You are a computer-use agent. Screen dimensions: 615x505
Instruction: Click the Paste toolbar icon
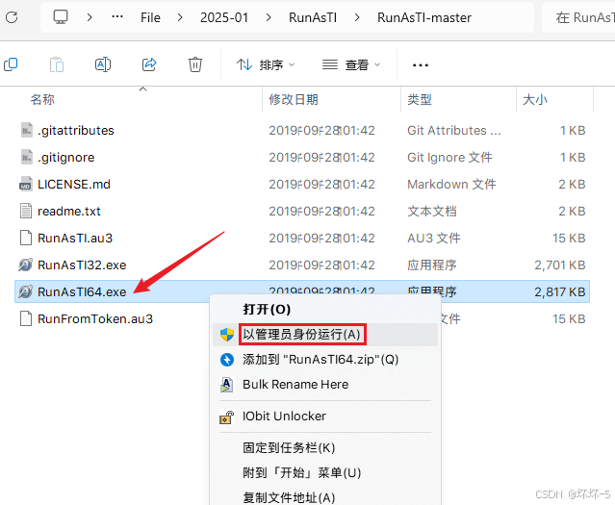tap(57, 64)
